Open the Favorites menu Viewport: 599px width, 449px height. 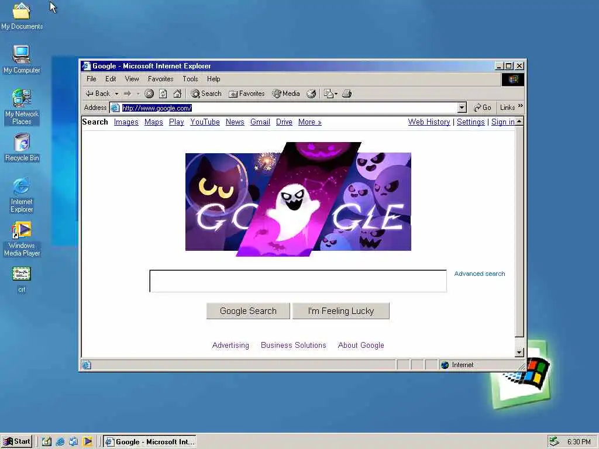pyautogui.click(x=160, y=79)
